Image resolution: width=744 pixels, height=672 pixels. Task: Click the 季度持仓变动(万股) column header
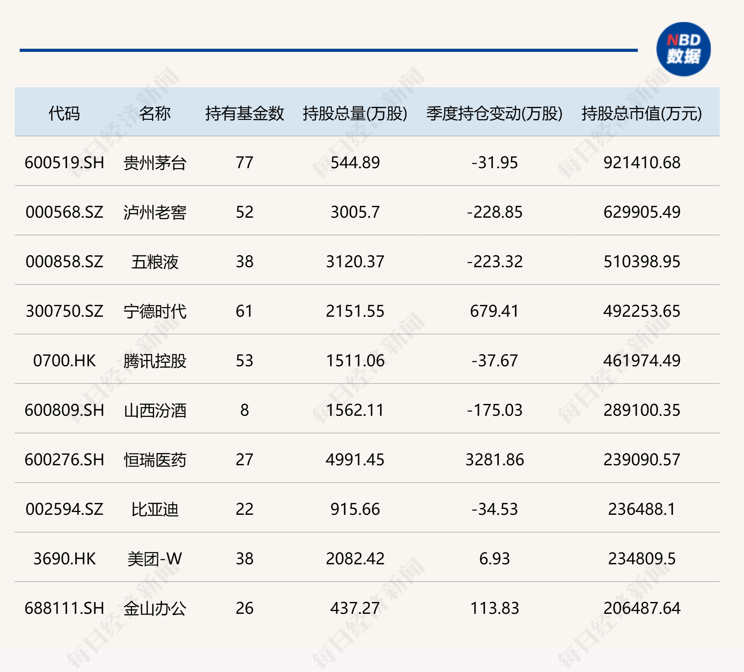point(494,114)
